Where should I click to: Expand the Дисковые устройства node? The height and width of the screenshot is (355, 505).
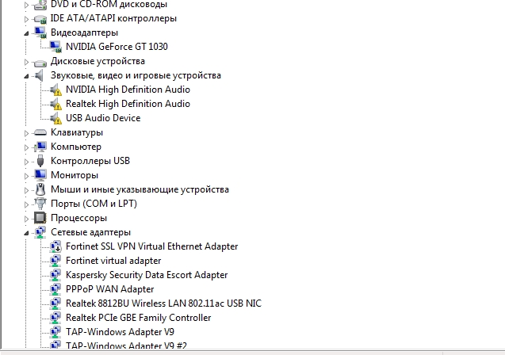tap(26, 62)
